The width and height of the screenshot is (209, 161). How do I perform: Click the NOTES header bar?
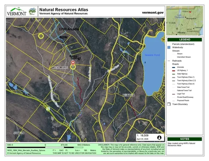pyautogui.click(x=184, y=139)
